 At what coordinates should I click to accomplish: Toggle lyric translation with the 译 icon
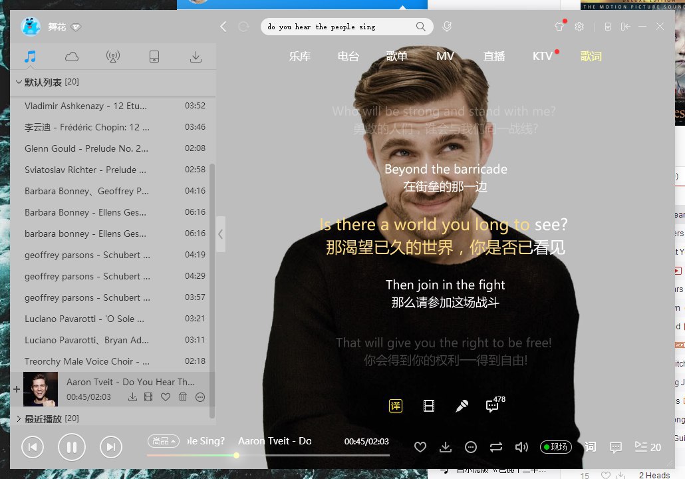click(396, 406)
